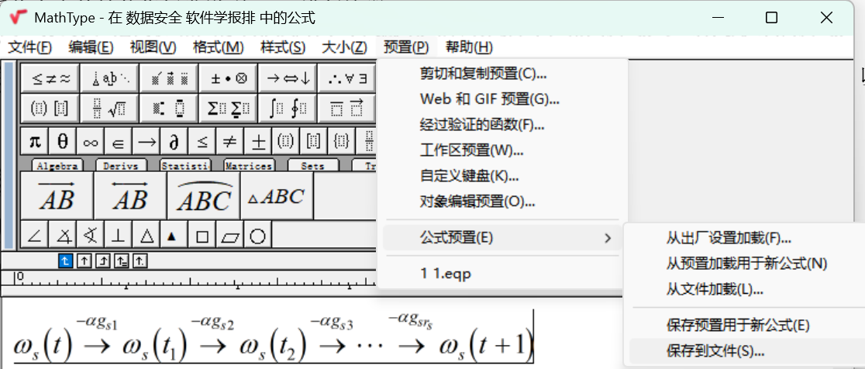Switch to the Matrices tab

click(x=250, y=165)
